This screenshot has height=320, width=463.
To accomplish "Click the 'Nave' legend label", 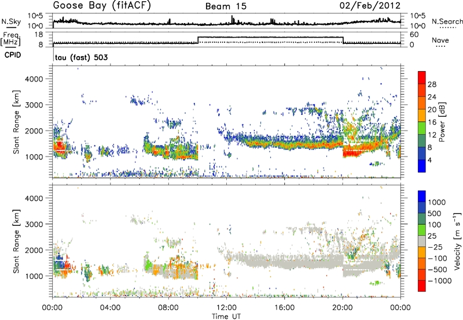I will [x=440, y=40].
